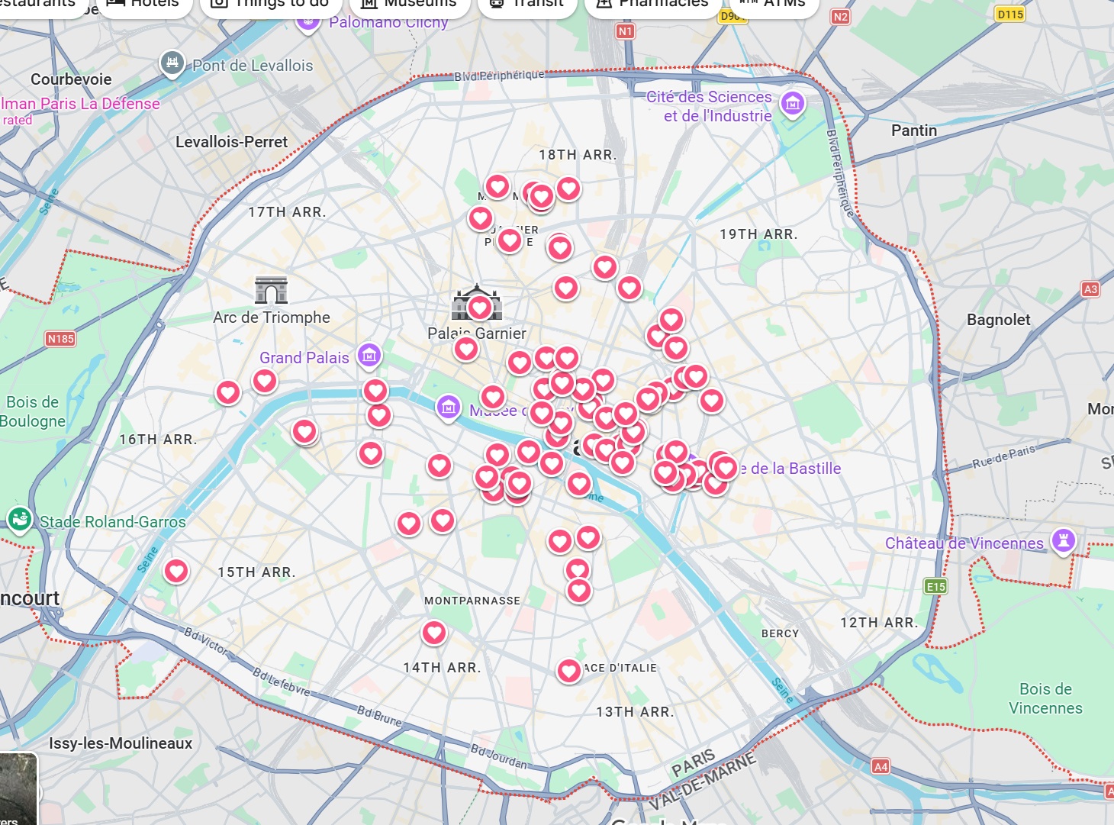This screenshot has width=1114, height=825.
Task: Click the Things to do chip
Action: pos(269,4)
